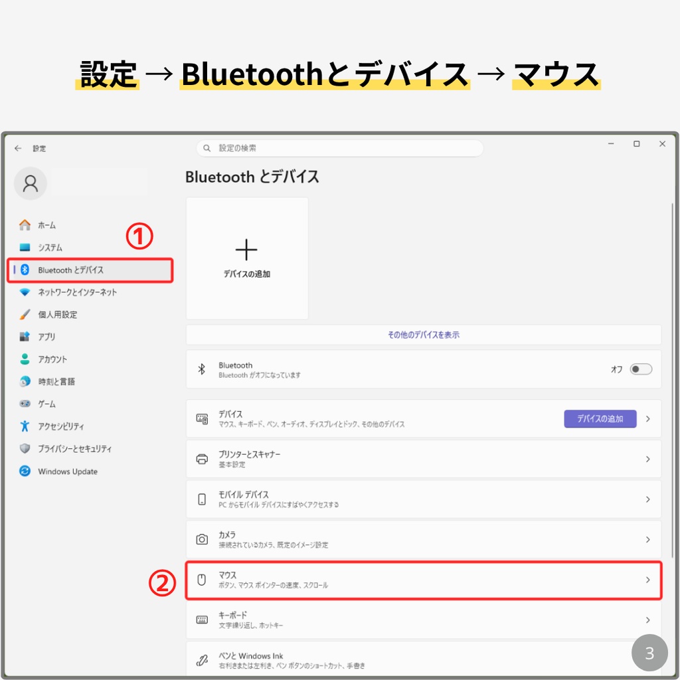Open the マウス settings row
The height and width of the screenshot is (680, 680).
[424, 580]
